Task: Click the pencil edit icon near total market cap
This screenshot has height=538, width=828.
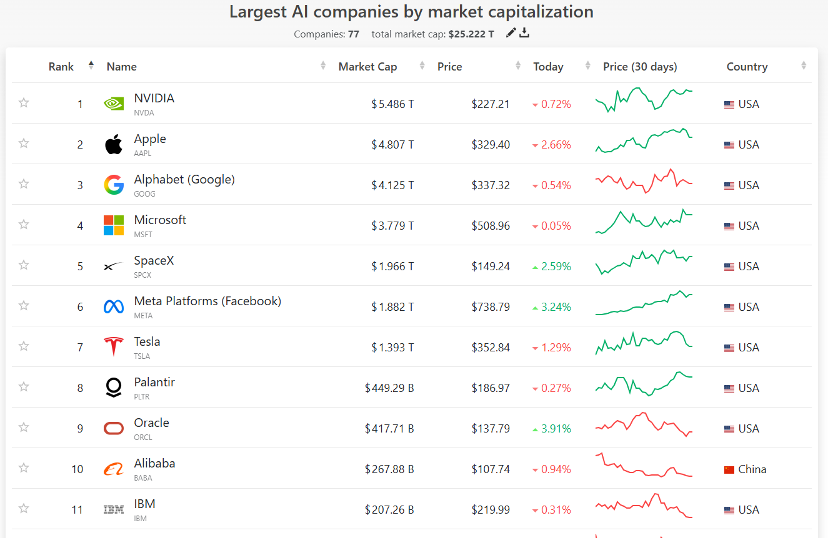Action: click(x=511, y=33)
